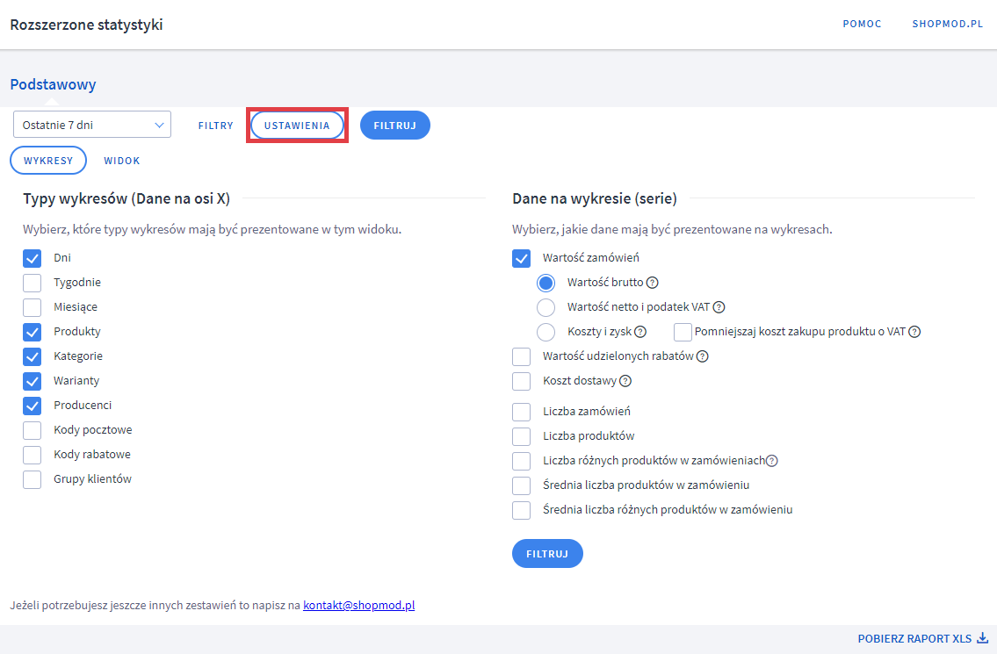
Task: Click help icon next to Wartość brutto
Action: [653, 283]
